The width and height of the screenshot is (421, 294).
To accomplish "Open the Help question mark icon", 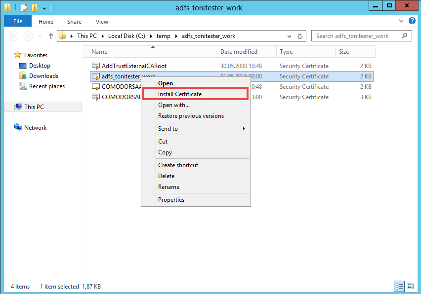I will 410,22.
